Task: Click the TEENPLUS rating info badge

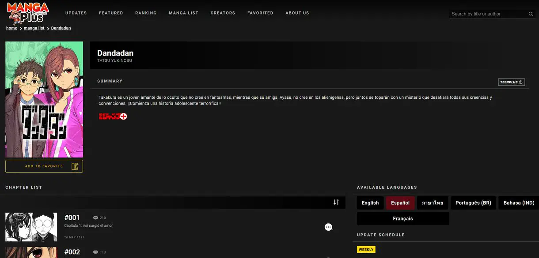Action: [x=511, y=82]
